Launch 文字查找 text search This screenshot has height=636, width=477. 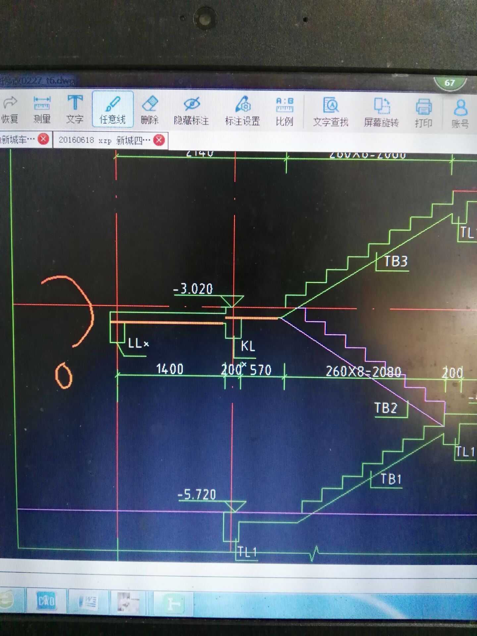331,113
